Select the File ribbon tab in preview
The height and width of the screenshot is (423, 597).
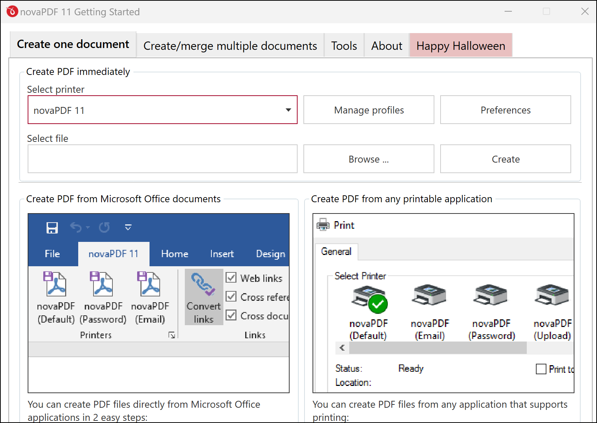pyautogui.click(x=52, y=254)
